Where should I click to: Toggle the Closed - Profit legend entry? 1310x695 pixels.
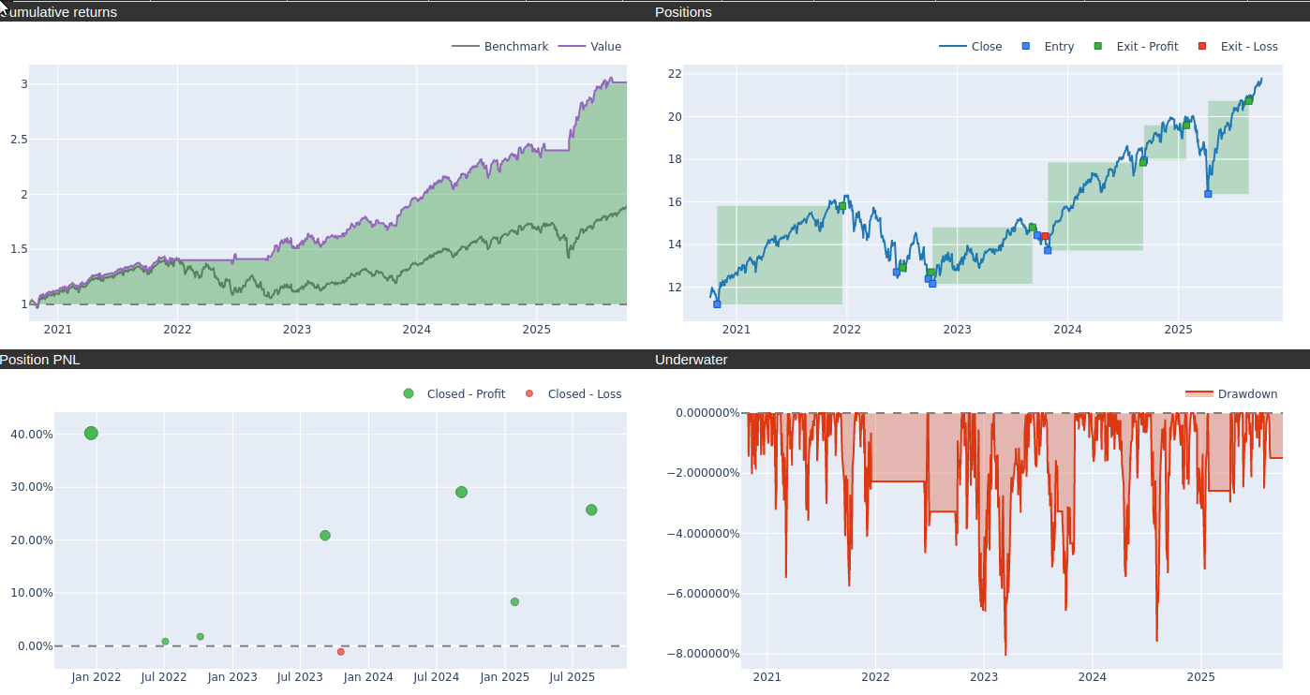(455, 394)
